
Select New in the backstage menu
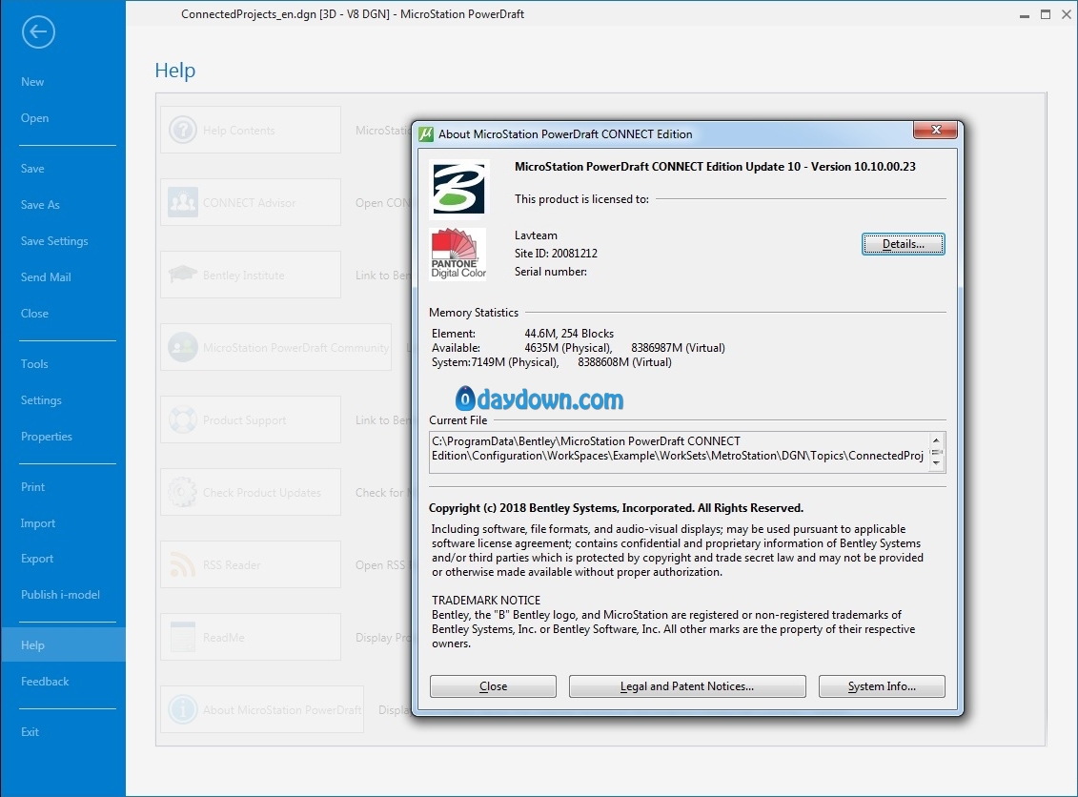click(32, 82)
